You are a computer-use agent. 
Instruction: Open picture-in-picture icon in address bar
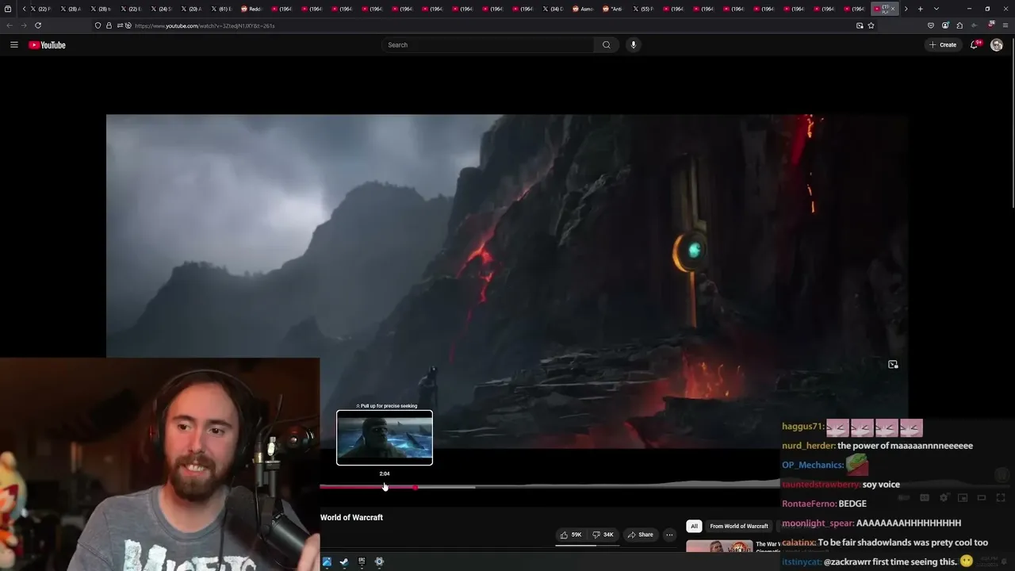pyautogui.click(x=860, y=25)
